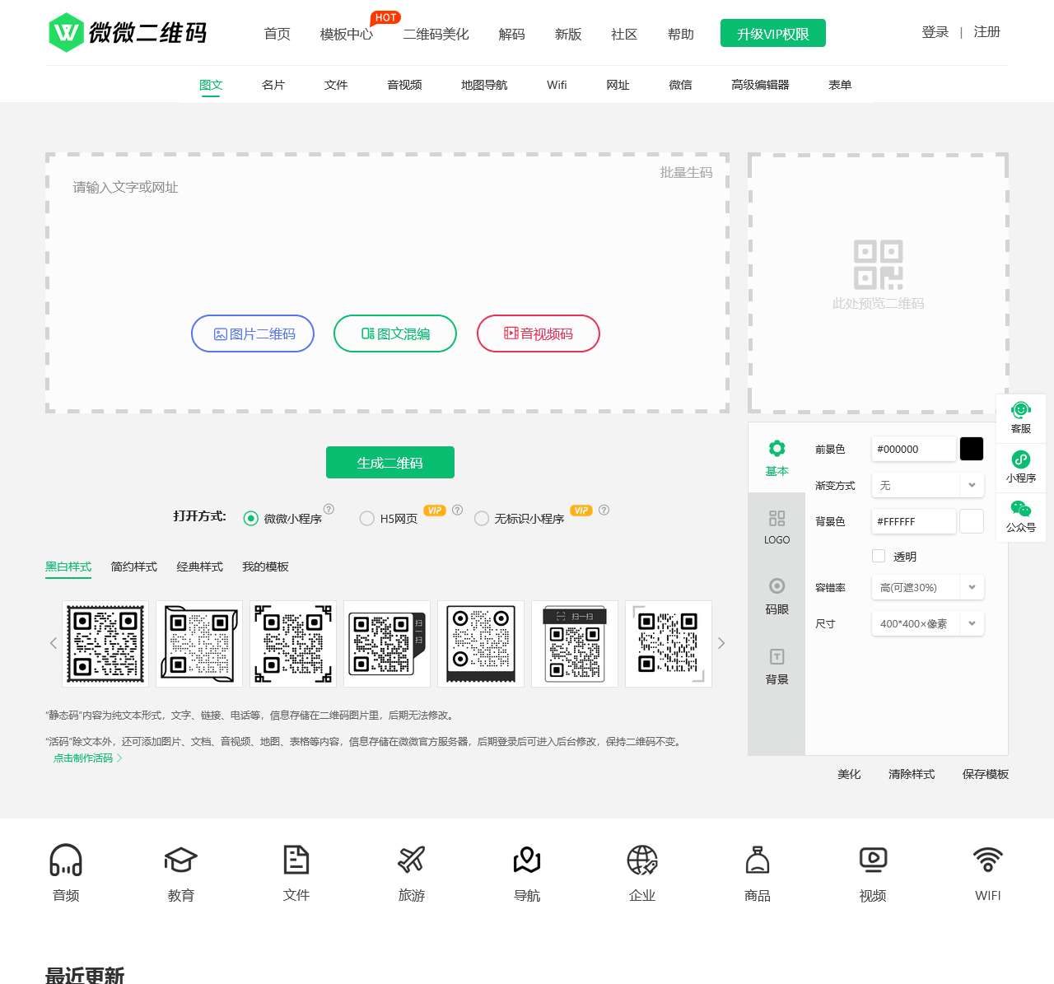Click the 图片二维码 button
This screenshot has height=984, width=1054.
pyautogui.click(x=253, y=333)
